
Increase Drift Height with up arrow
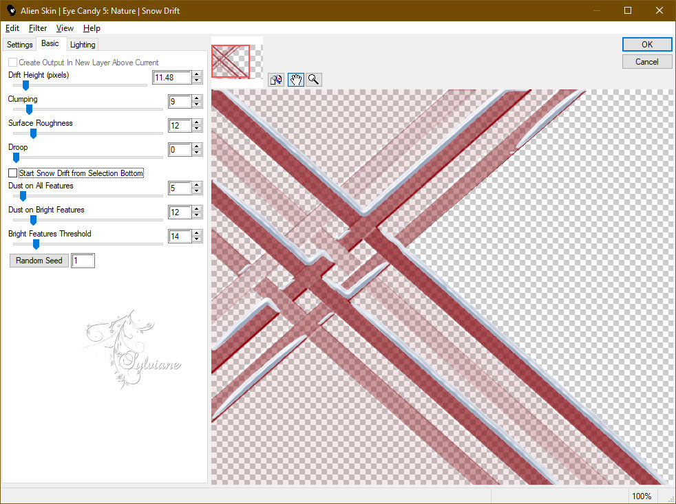tap(197, 74)
